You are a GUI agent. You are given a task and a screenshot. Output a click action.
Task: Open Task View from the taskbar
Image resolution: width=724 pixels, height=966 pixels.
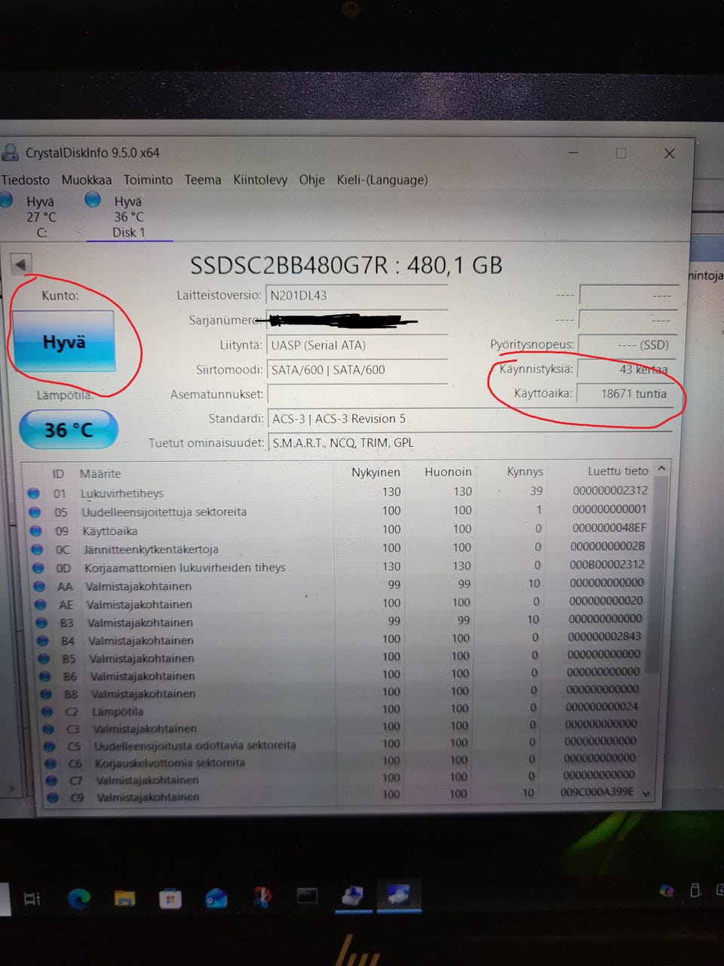pyautogui.click(x=32, y=898)
